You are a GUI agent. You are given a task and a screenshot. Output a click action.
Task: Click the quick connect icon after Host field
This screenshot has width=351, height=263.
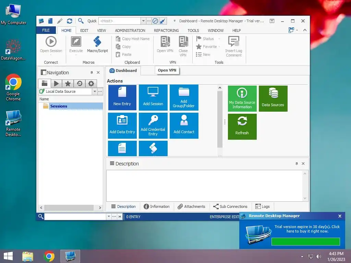pos(155,21)
